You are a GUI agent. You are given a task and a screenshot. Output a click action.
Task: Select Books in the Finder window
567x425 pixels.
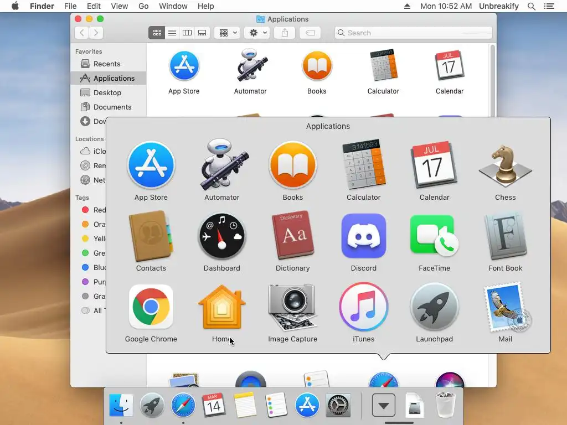(x=317, y=66)
